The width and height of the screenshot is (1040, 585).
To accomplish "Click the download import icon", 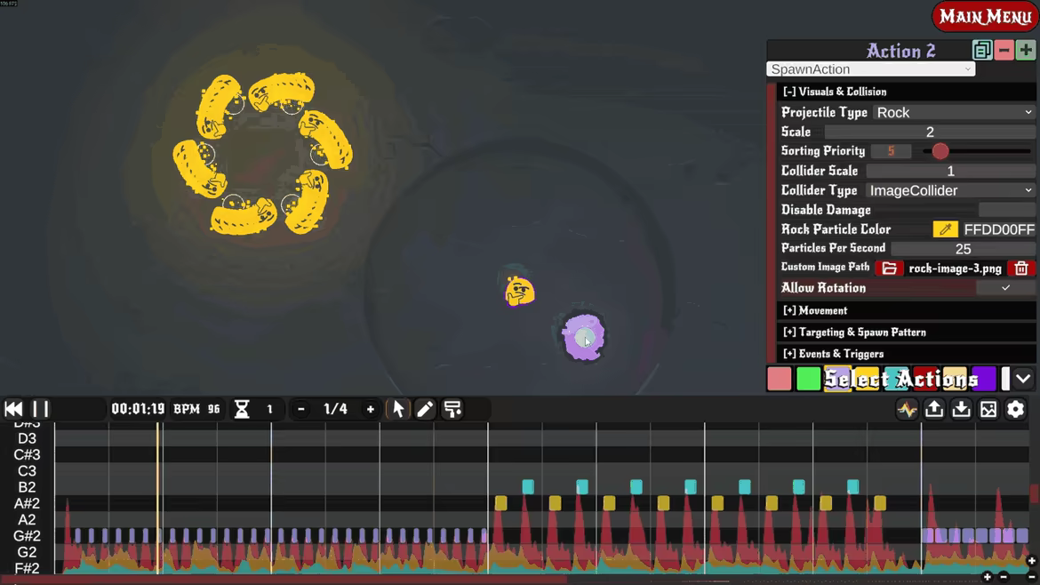I will click(961, 409).
